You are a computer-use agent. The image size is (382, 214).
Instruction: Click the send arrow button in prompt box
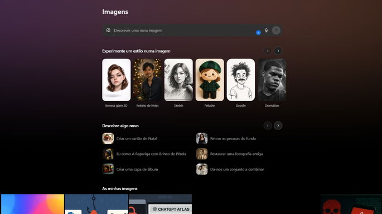coord(276,31)
